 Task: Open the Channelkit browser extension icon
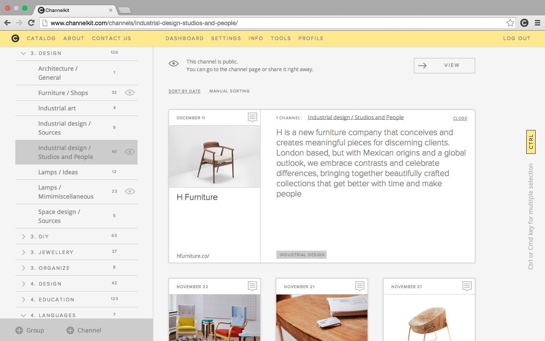(525, 23)
